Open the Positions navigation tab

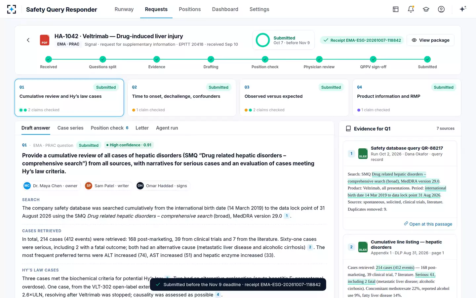(x=190, y=9)
